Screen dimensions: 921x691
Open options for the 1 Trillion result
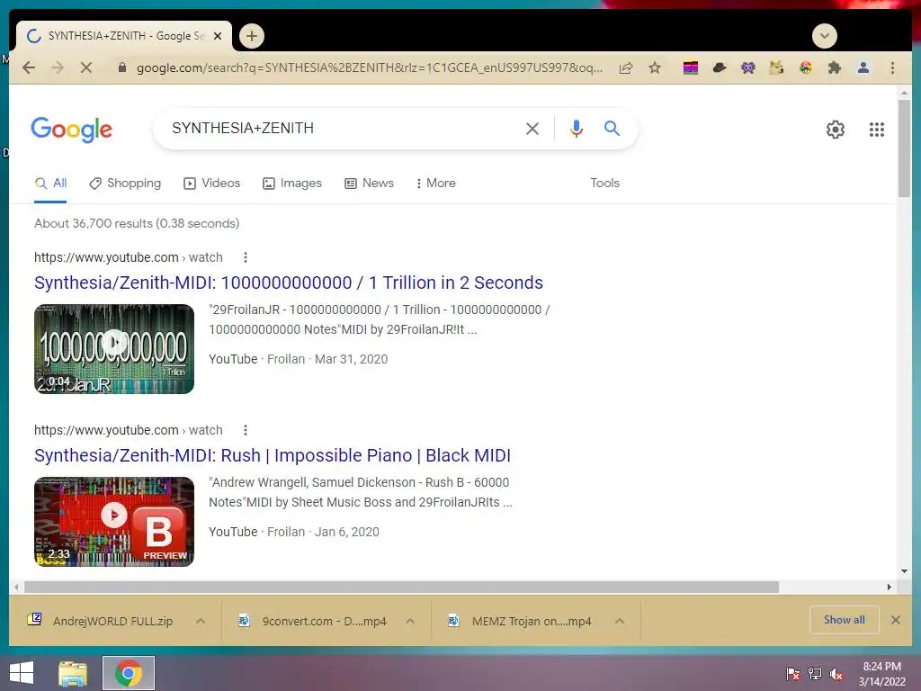pyautogui.click(x=246, y=257)
